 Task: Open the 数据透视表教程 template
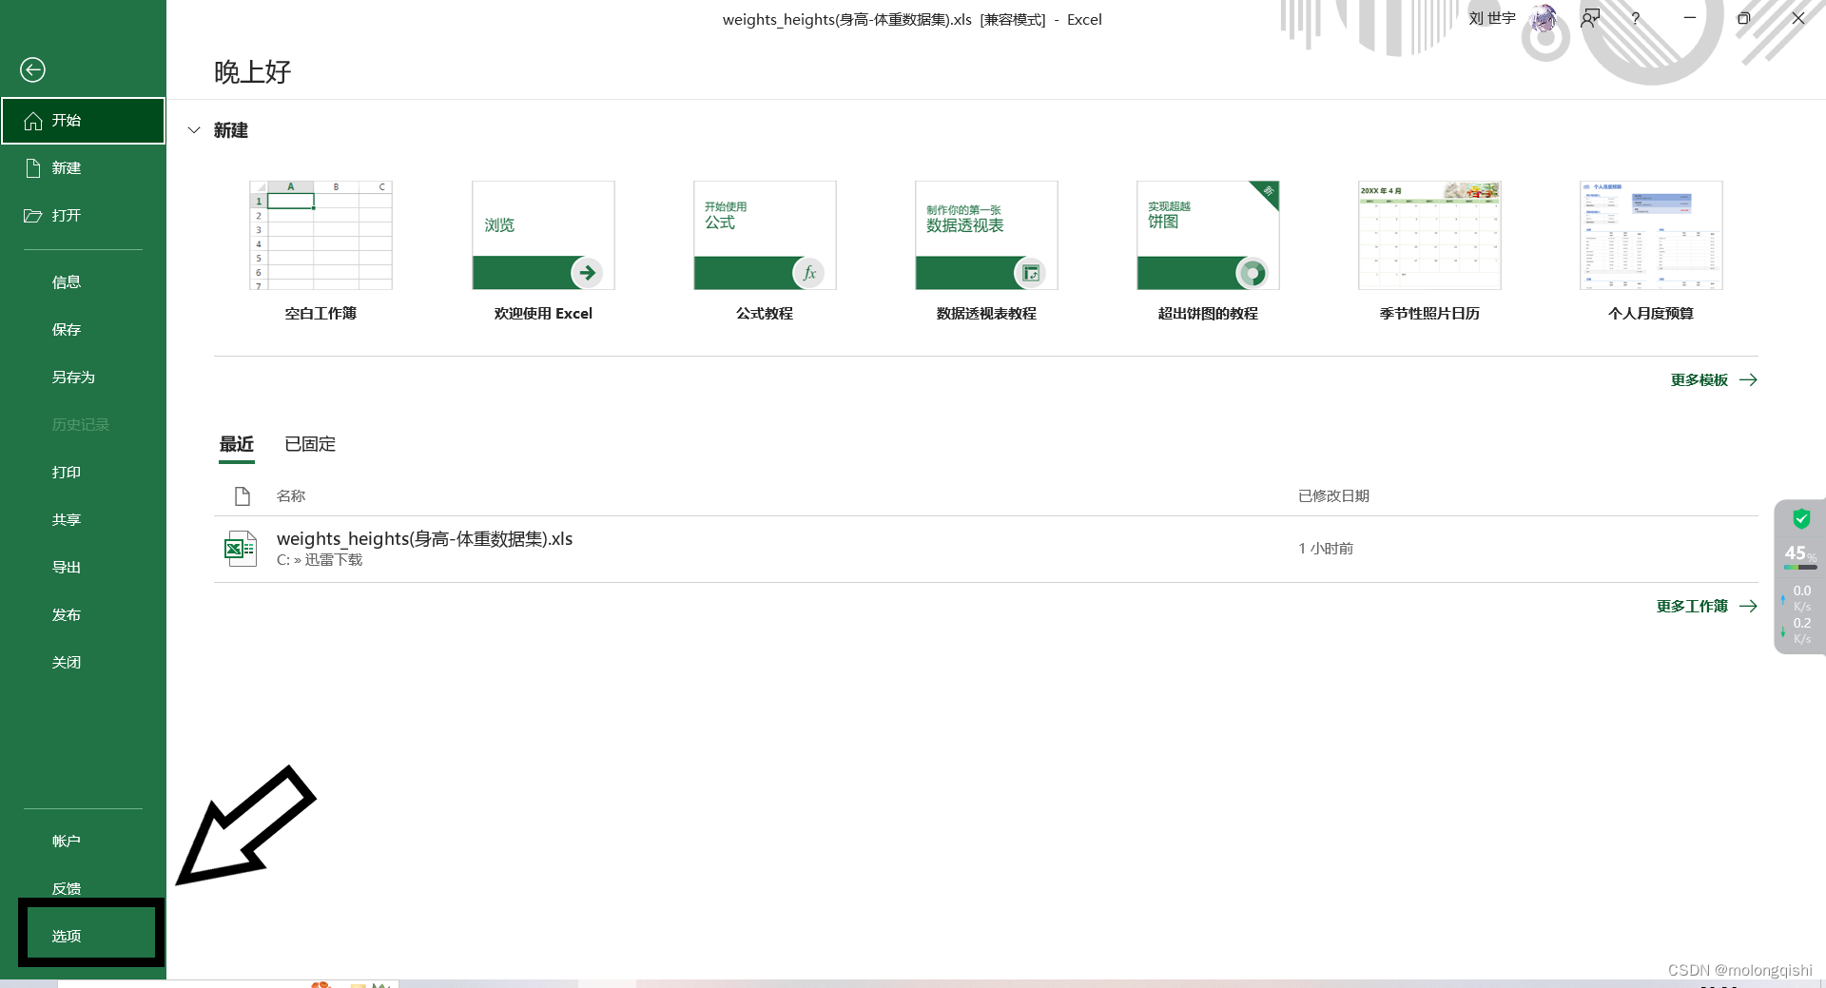(986, 251)
